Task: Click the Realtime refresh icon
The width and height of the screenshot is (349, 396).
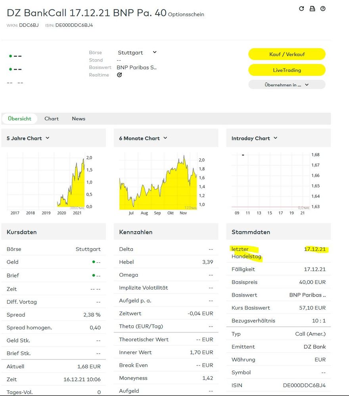Action: coord(119,75)
